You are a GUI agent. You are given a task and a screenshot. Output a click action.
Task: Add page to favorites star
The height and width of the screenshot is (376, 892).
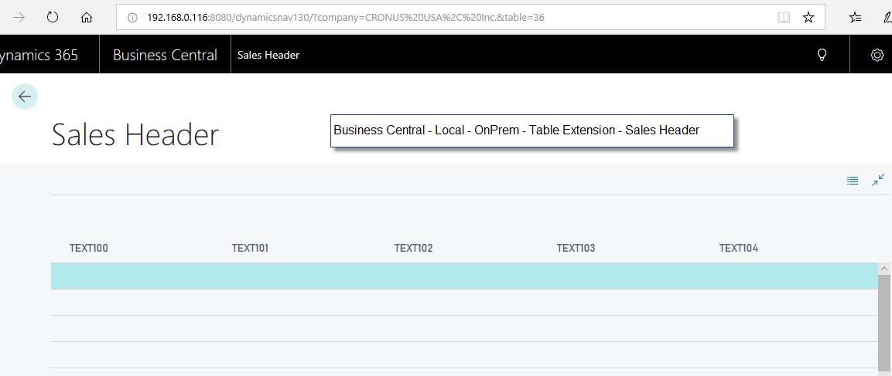[x=808, y=17]
